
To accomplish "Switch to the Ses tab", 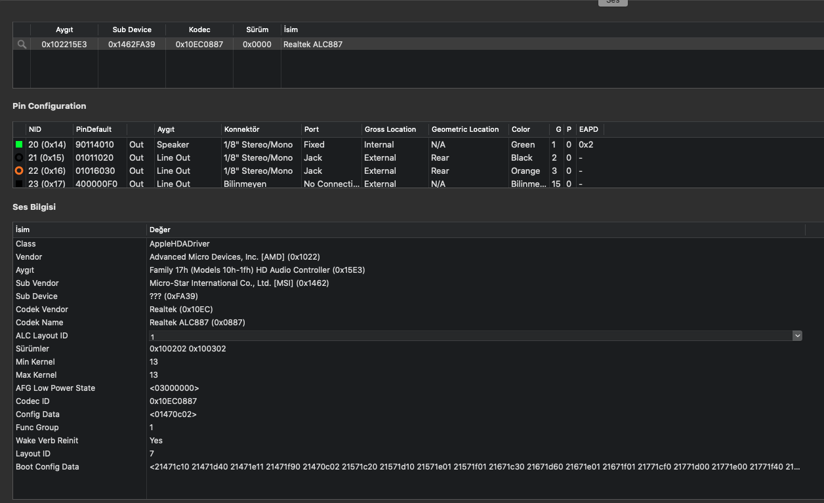I will coord(612,2).
